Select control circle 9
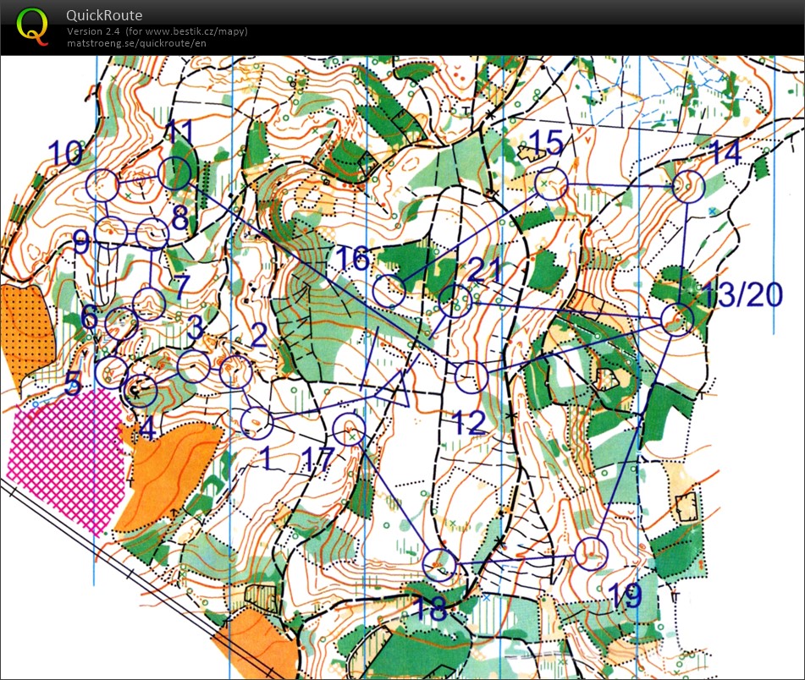The width and height of the screenshot is (805, 680). (111, 233)
